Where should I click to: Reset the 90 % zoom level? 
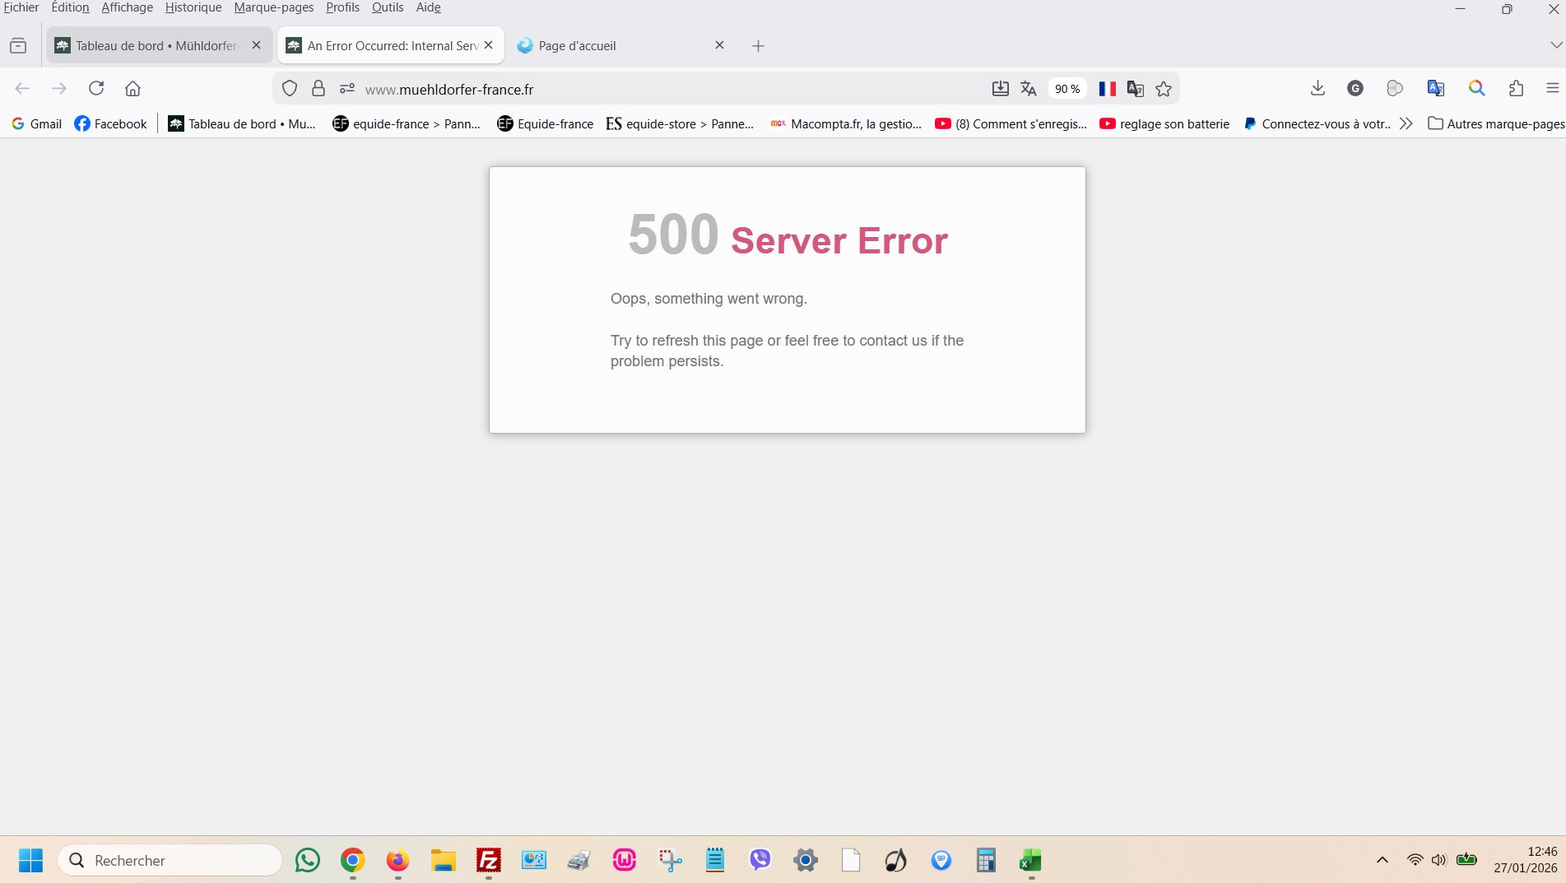1067,89
